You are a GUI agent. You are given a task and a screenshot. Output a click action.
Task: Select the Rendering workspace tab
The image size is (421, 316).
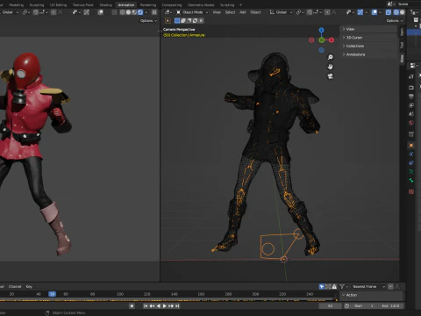[x=148, y=5]
